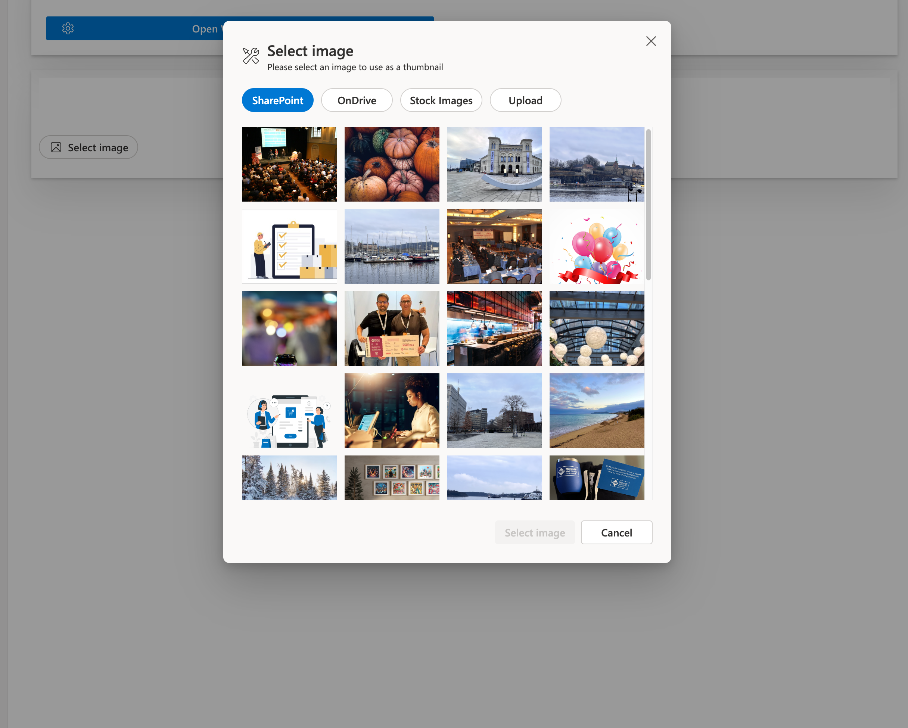This screenshot has width=908, height=728.
Task: Switch to the SharePoint tab
Action: point(277,100)
